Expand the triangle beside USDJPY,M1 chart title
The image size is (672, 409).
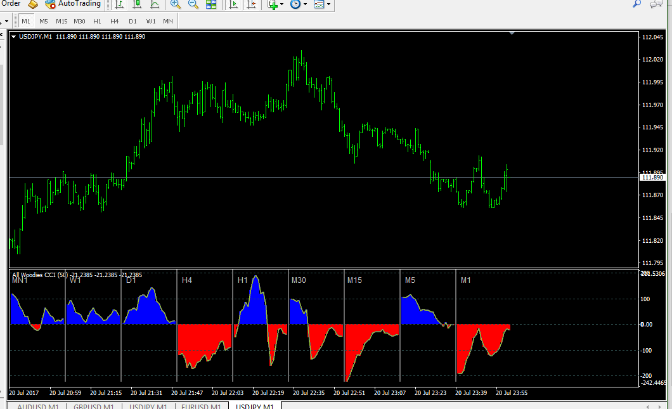click(14, 37)
